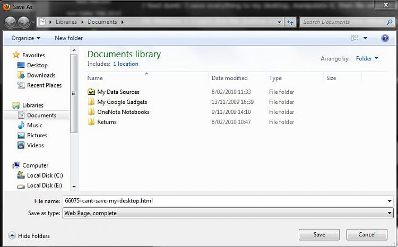This screenshot has width=398, height=247.
Task: Click the Save button
Action: coord(319,235)
